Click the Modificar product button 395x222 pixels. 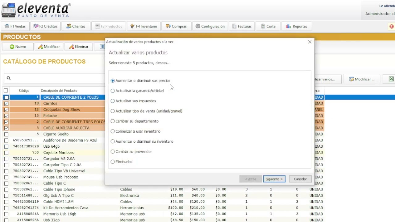(49, 47)
